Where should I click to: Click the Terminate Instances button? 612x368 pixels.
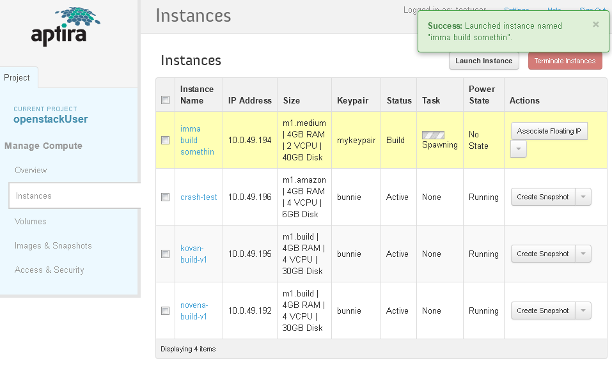[x=565, y=61]
